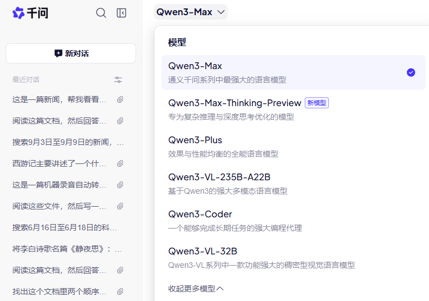Open the Qwen3-Max model dropdown
This screenshot has width=429, height=301.
tap(191, 12)
